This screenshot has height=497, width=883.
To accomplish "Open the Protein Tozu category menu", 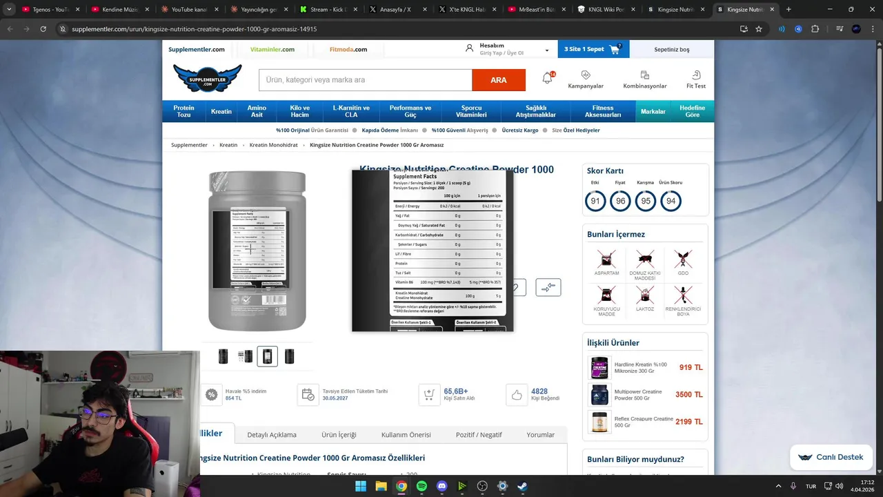I will (x=183, y=111).
